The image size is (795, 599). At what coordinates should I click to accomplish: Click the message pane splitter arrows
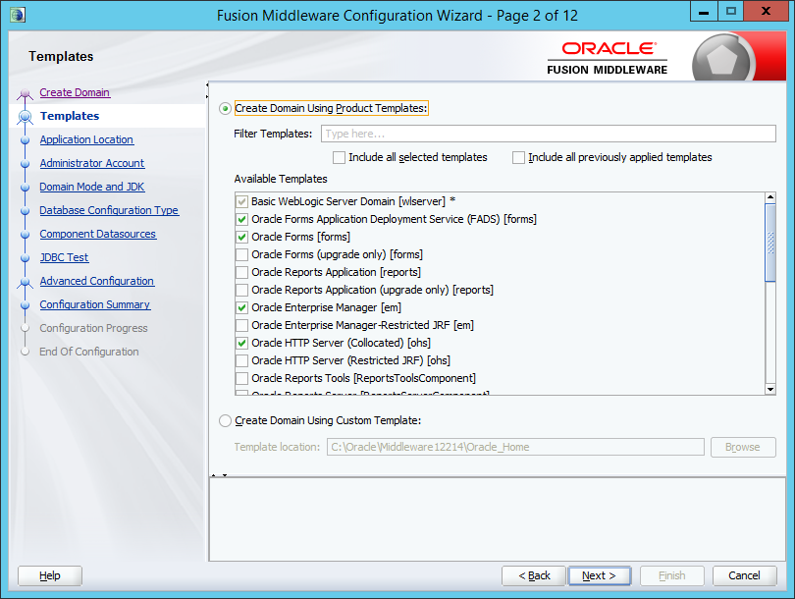pyautogui.click(x=219, y=475)
